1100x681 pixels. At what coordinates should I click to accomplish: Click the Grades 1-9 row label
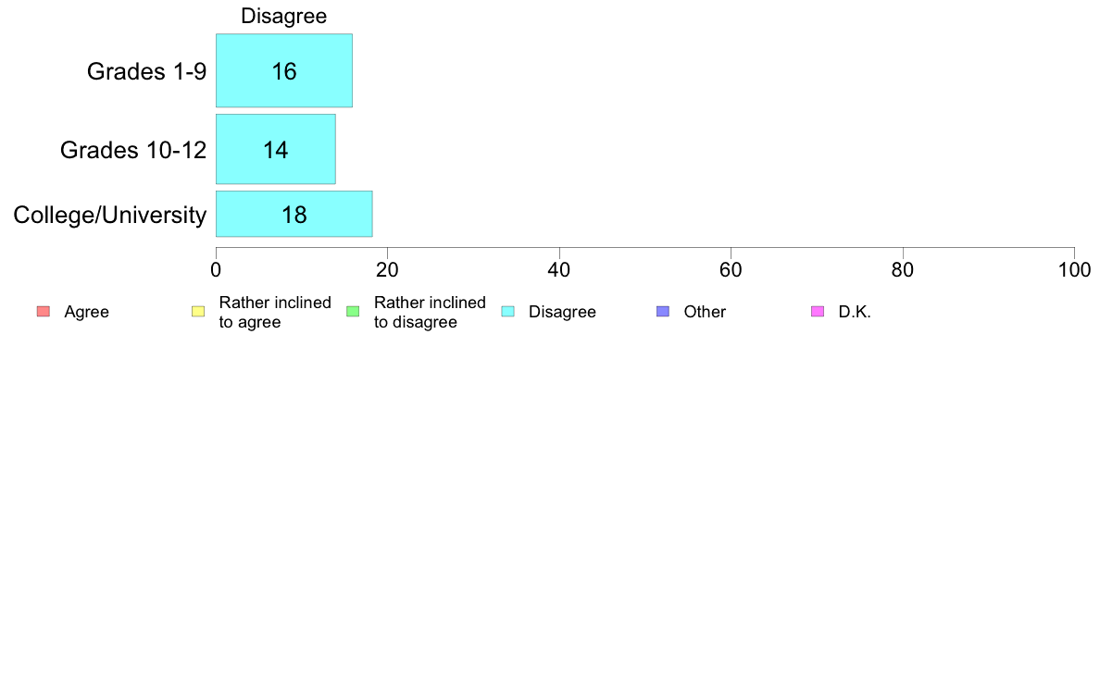146,71
